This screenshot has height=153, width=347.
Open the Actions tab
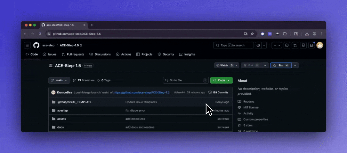coord(124,54)
